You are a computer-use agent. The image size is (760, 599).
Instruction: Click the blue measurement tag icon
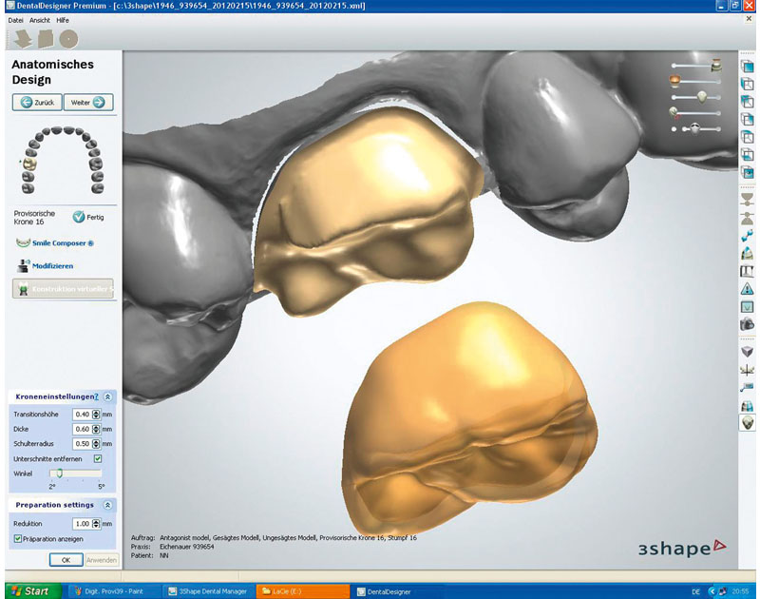(748, 387)
